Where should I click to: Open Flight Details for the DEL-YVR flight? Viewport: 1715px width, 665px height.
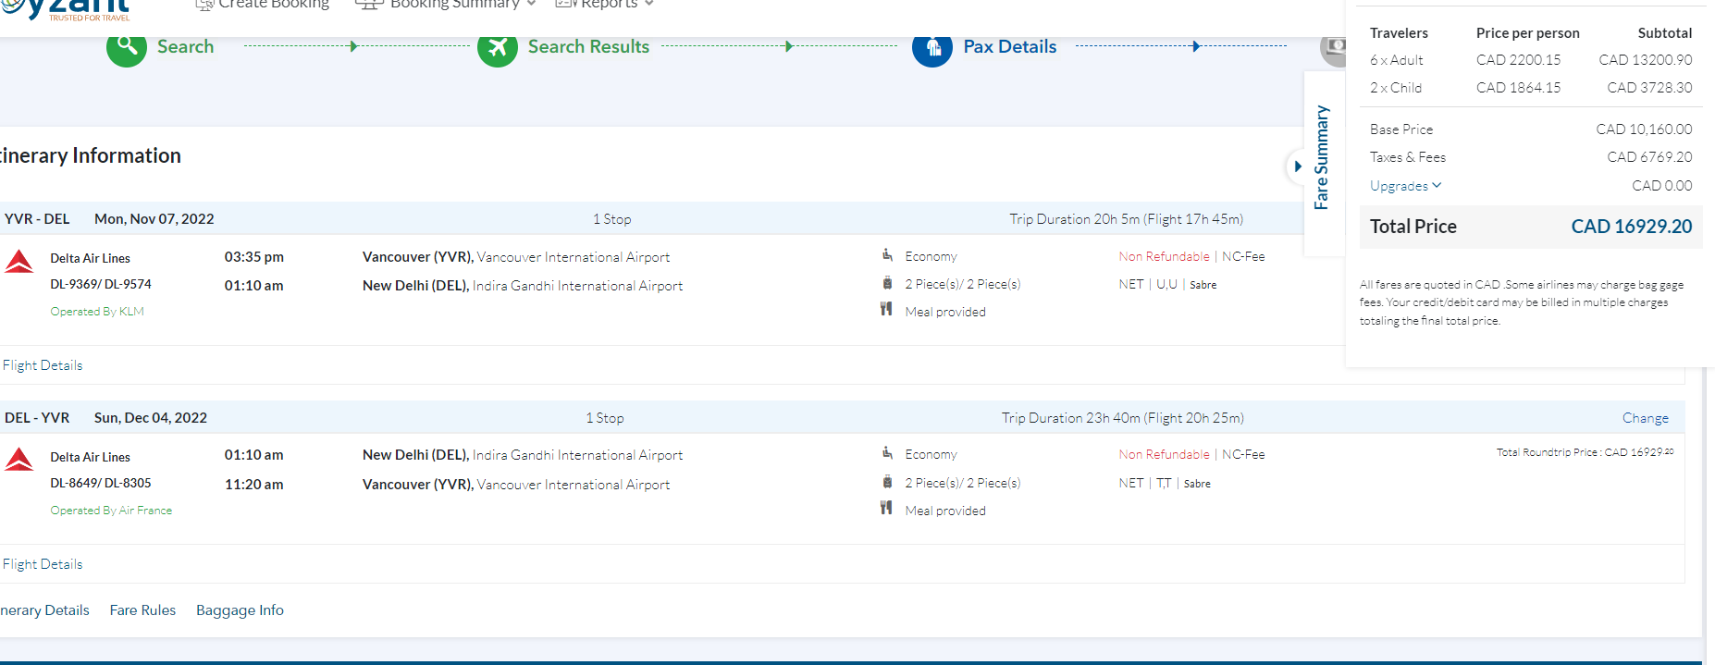pyautogui.click(x=43, y=564)
